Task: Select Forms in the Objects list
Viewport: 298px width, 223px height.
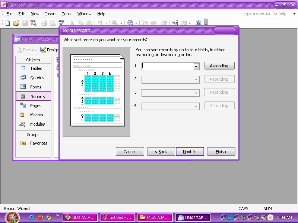Action: click(x=34, y=87)
